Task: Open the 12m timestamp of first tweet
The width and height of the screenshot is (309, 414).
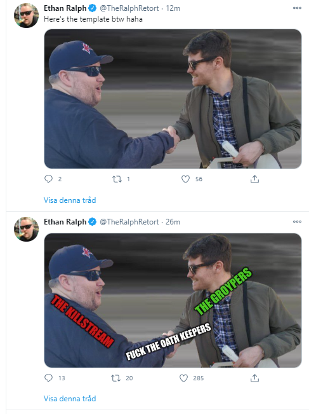Action: tap(173, 8)
